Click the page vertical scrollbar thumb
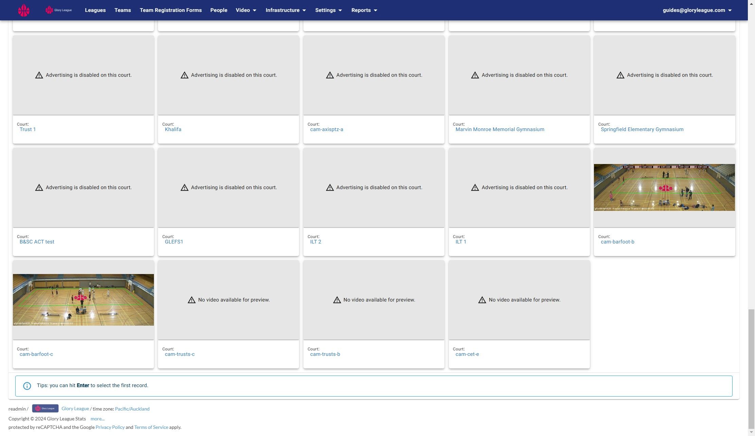Screen dimensions: 755x436 point(751,369)
